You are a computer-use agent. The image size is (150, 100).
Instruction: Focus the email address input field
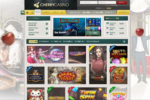89,2
